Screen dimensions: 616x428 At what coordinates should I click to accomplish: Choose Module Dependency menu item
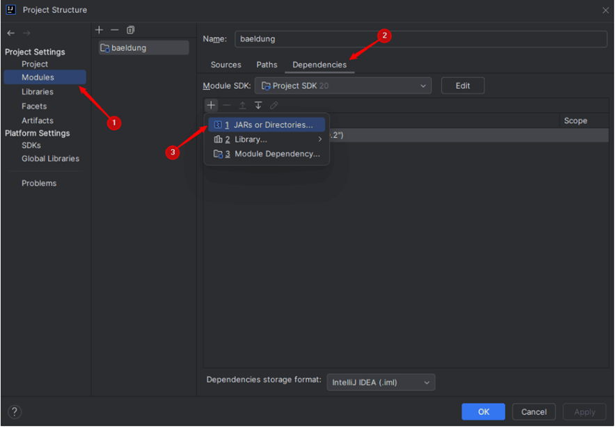(x=267, y=154)
